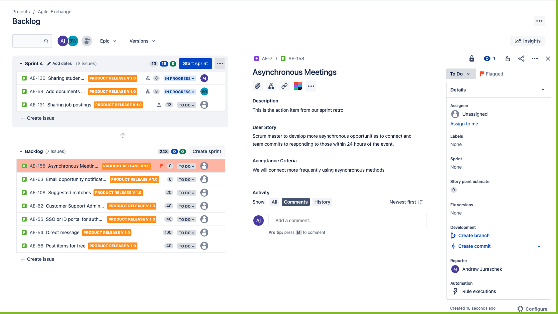Click the search magnifier in the backlog filter
This screenshot has width=558, height=314.
[46, 41]
